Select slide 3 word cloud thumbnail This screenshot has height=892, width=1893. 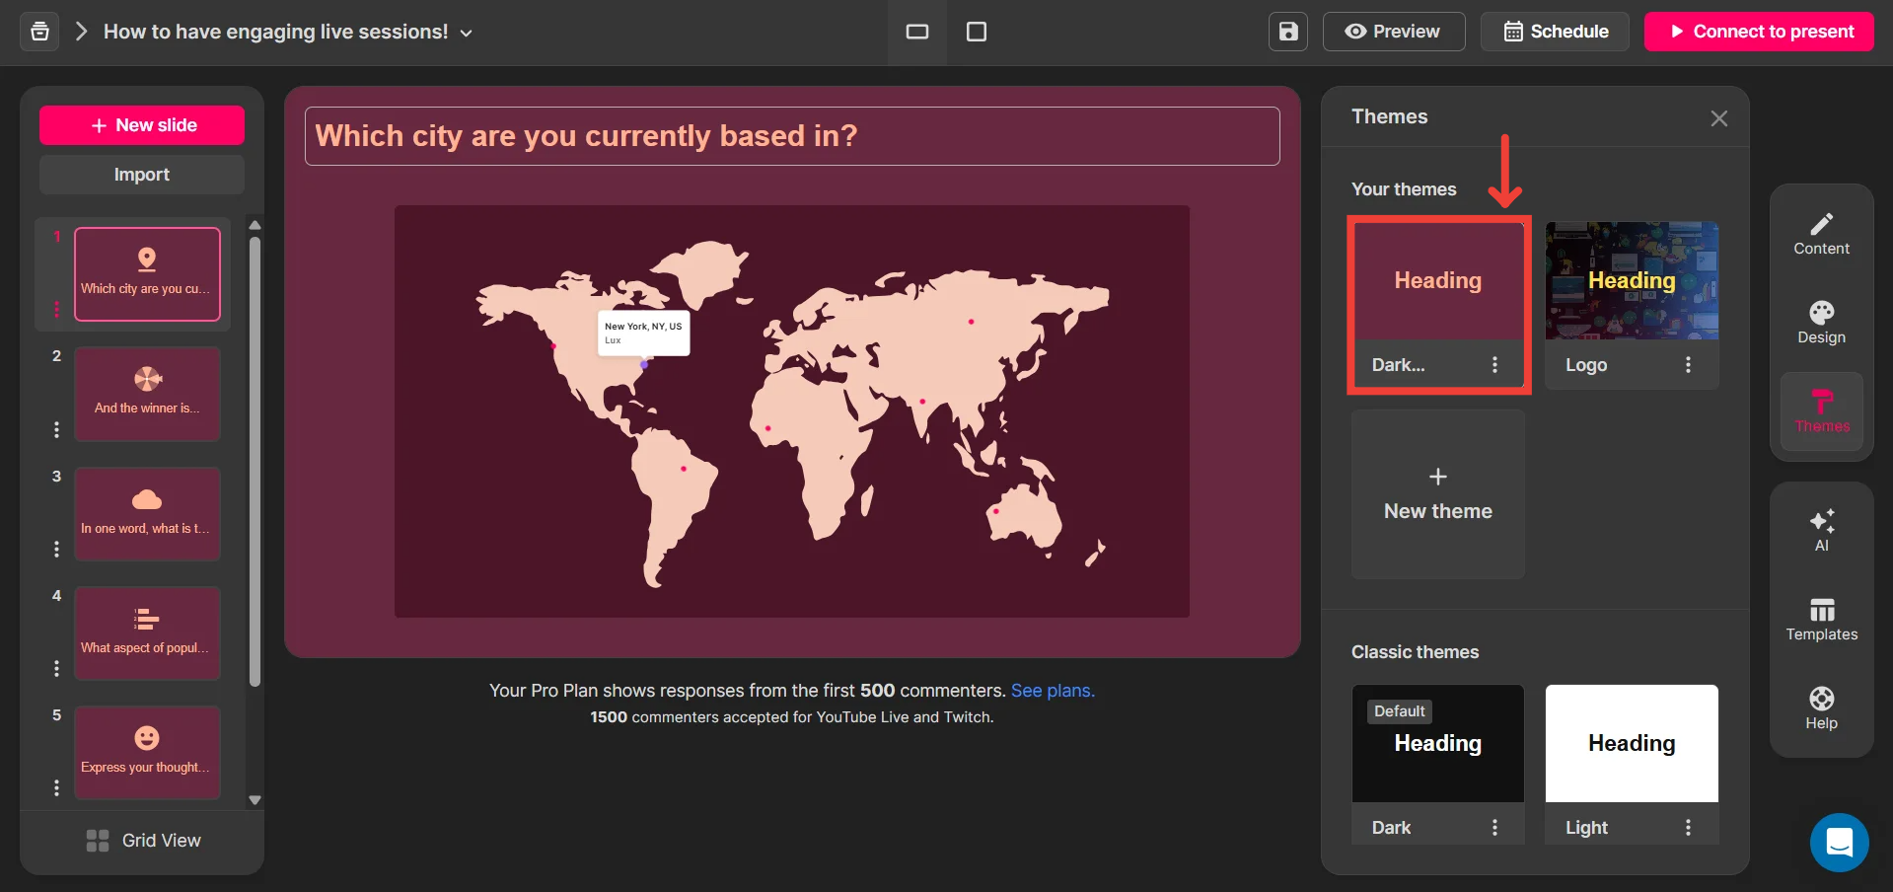[147, 513]
